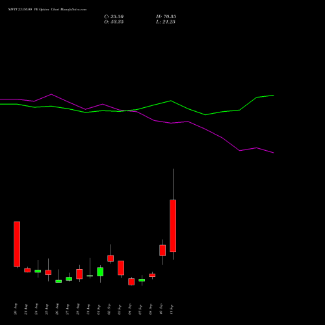
Task: Click the 07 Sep date label
Action: pos(140,309)
